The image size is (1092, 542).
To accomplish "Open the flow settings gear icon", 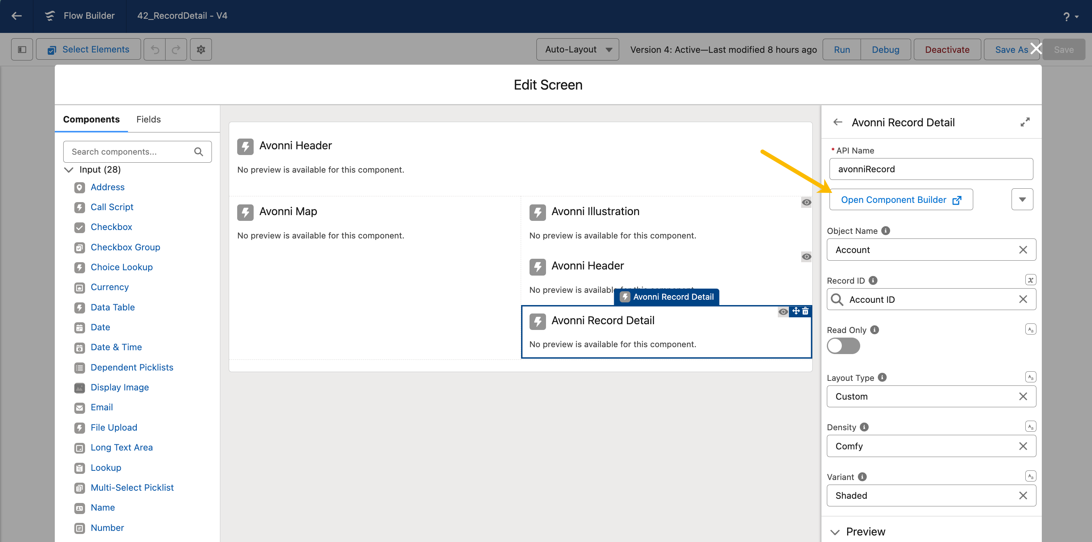I will pos(200,49).
